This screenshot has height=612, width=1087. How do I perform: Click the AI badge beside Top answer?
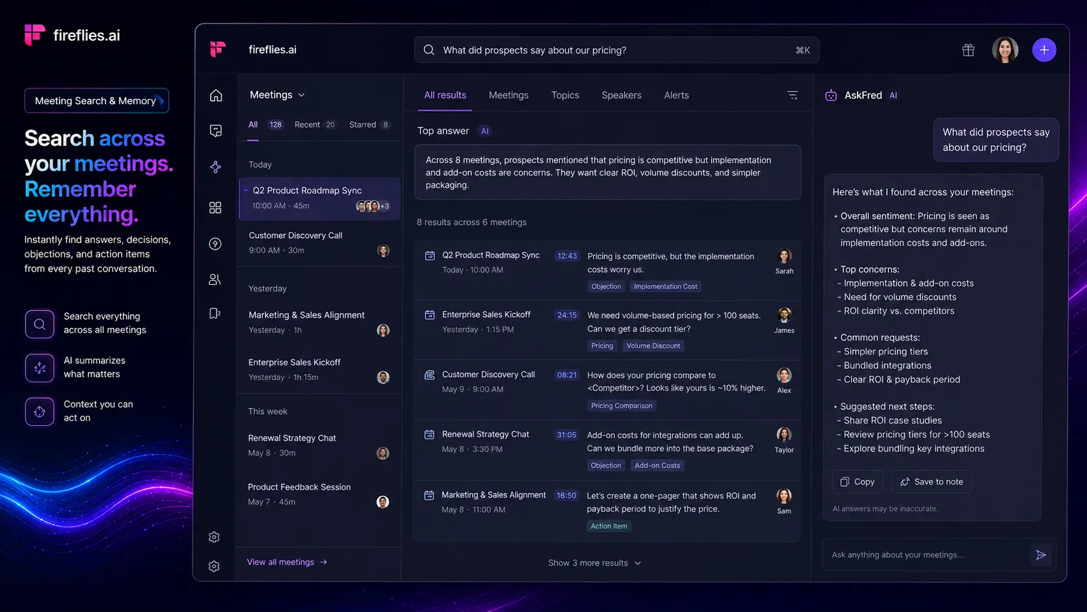click(484, 131)
